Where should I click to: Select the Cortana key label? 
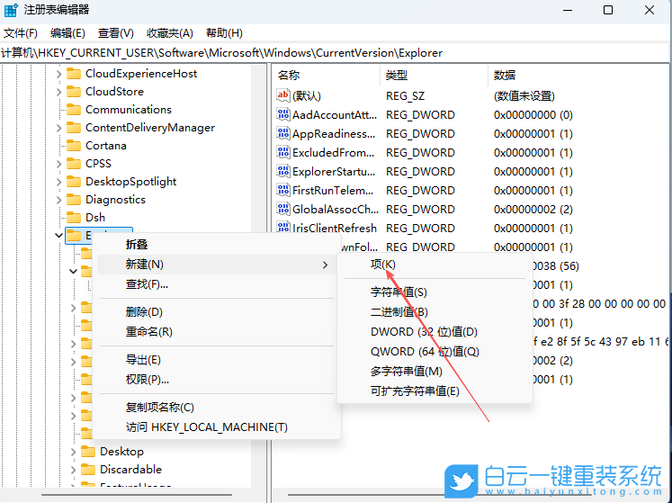pos(106,146)
